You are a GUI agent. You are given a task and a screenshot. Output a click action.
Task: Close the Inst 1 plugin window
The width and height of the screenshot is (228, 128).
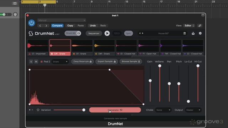click(28, 15)
